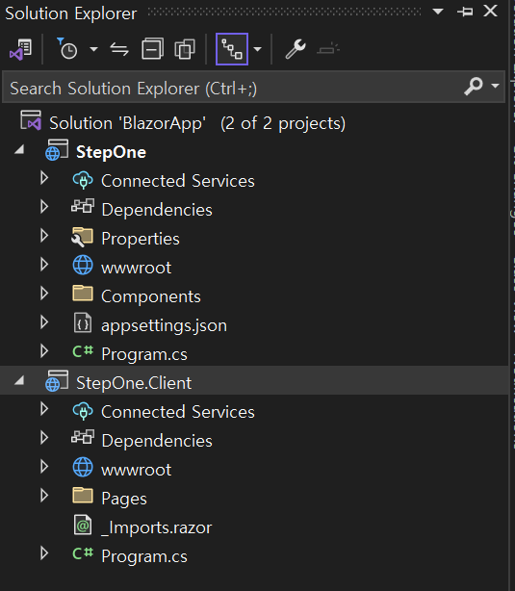
Task: Open file nesting settings dropdown arrow
Action: (x=258, y=49)
